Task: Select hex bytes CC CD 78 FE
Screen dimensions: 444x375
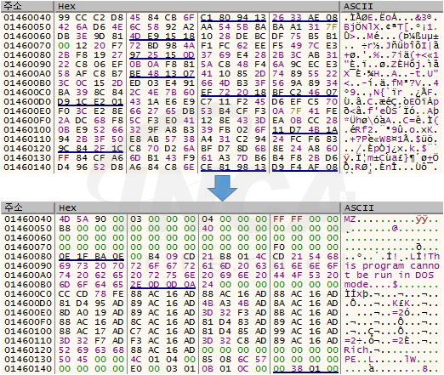Action: pos(92,294)
